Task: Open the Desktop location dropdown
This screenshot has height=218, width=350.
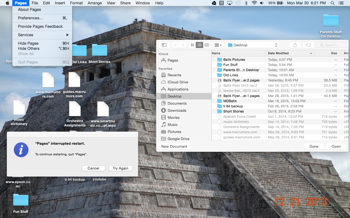Action: pyautogui.click(x=252, y=45)
